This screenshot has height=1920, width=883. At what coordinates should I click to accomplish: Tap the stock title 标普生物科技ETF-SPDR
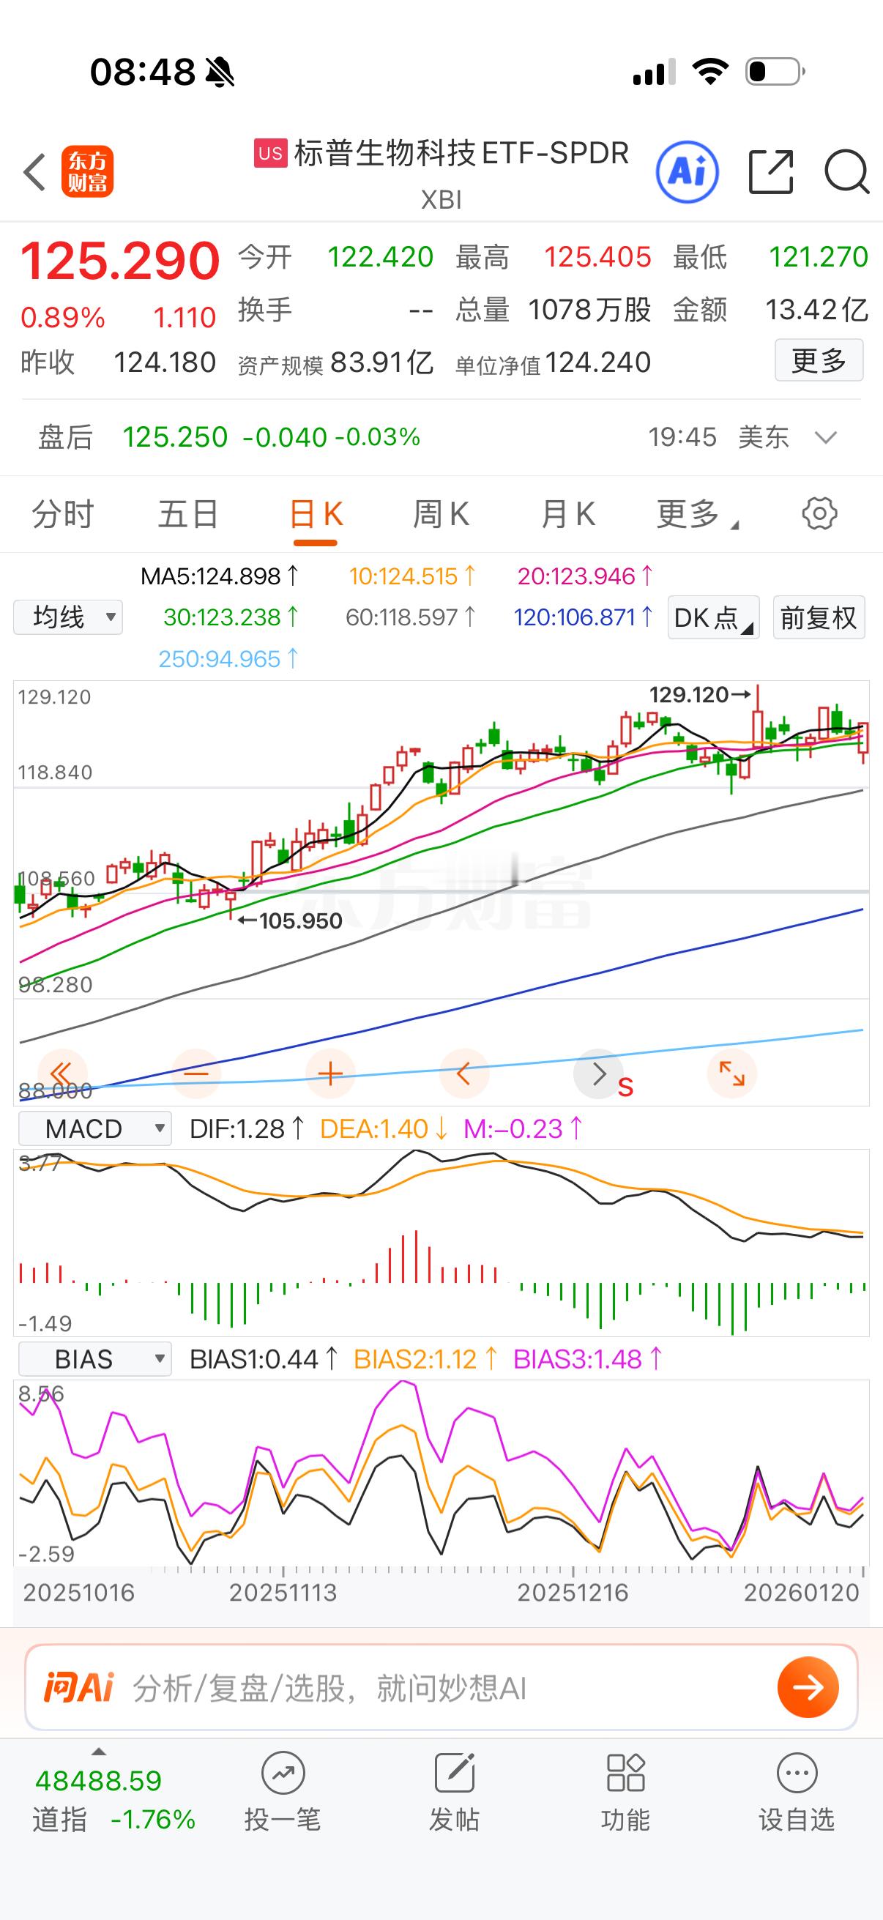pos(461,154)
